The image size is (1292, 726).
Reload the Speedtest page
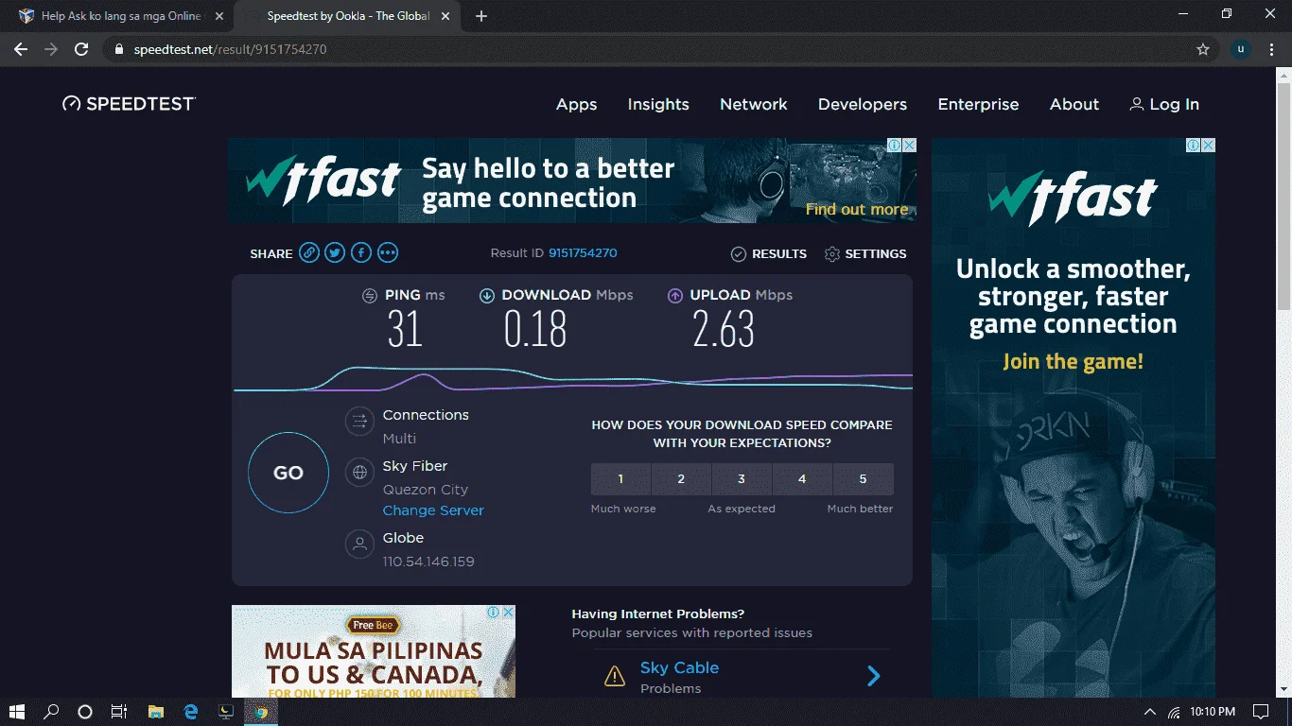pos(81,49)
